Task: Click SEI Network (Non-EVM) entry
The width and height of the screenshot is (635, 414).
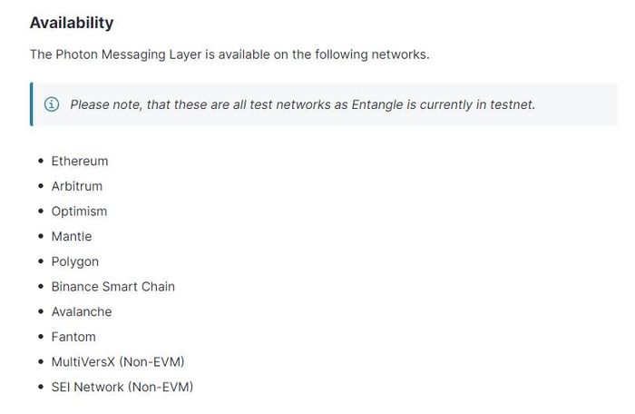Action: tap(122, 387)
